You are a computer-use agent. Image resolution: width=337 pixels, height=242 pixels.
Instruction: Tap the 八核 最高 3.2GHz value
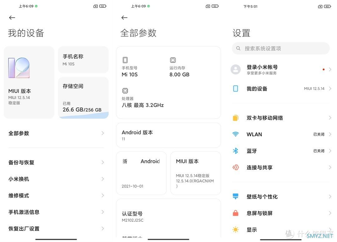[x=143, y=105]
